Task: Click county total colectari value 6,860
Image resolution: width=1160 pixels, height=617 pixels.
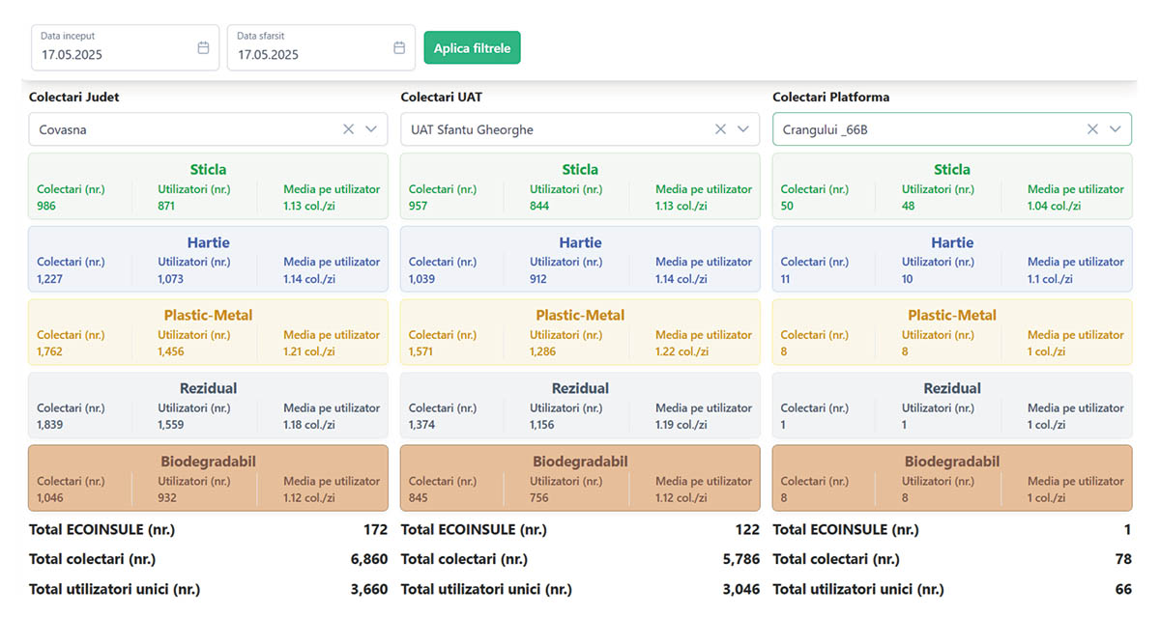Action: click(x=368, y=559)
